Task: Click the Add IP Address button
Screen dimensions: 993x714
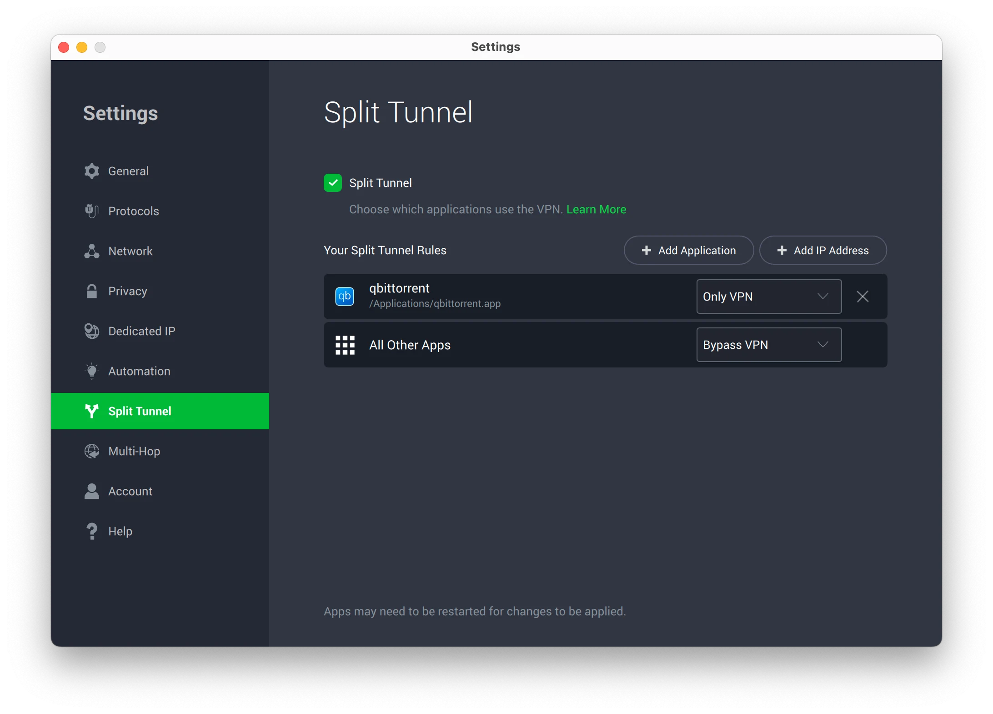Action: point(822,250)
